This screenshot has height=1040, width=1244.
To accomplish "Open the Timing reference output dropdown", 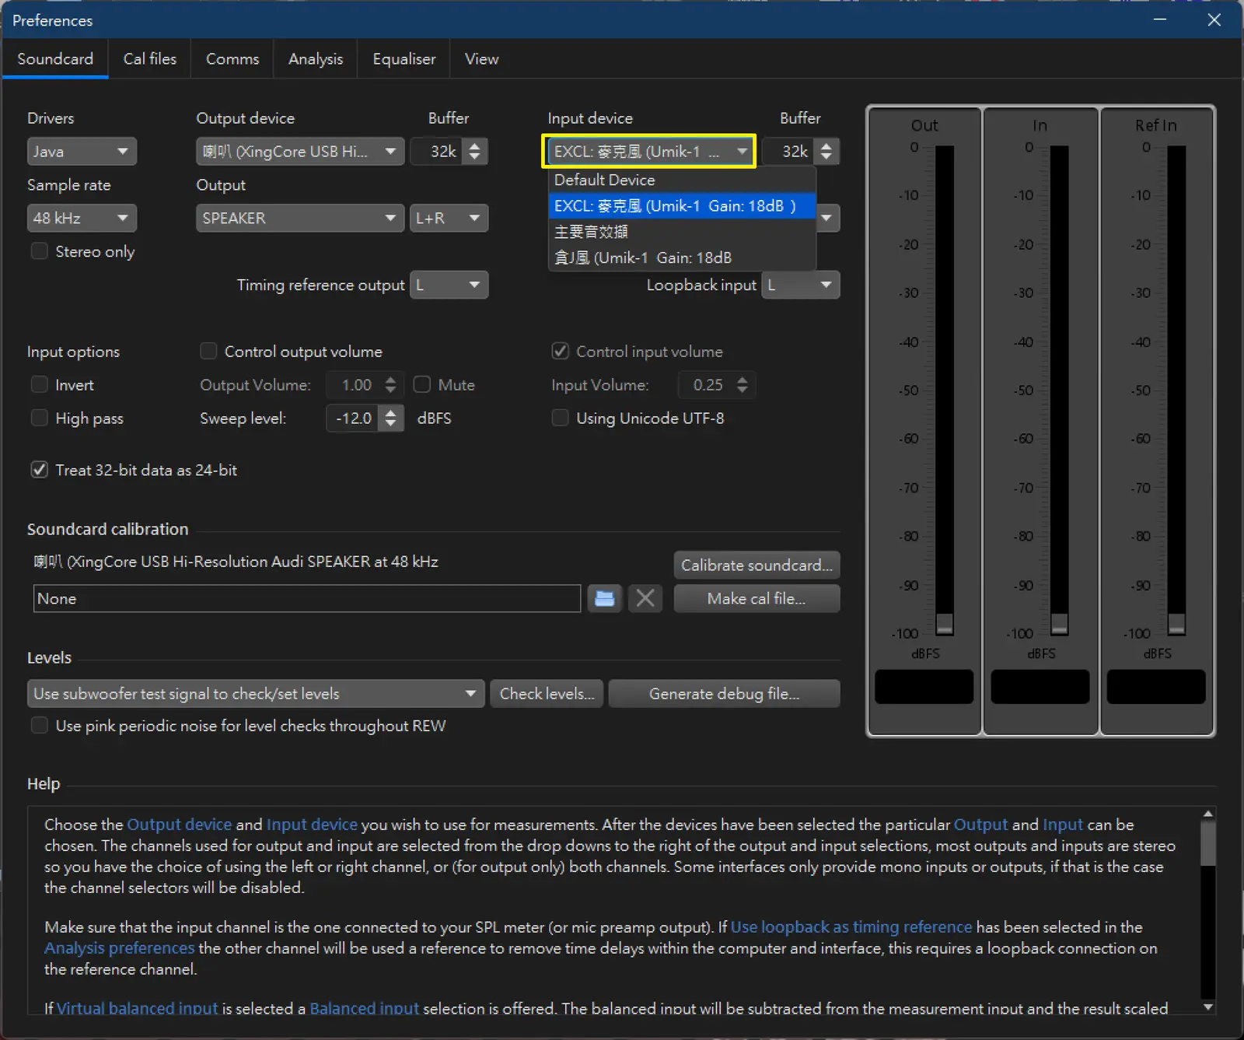I will [449, 285].
